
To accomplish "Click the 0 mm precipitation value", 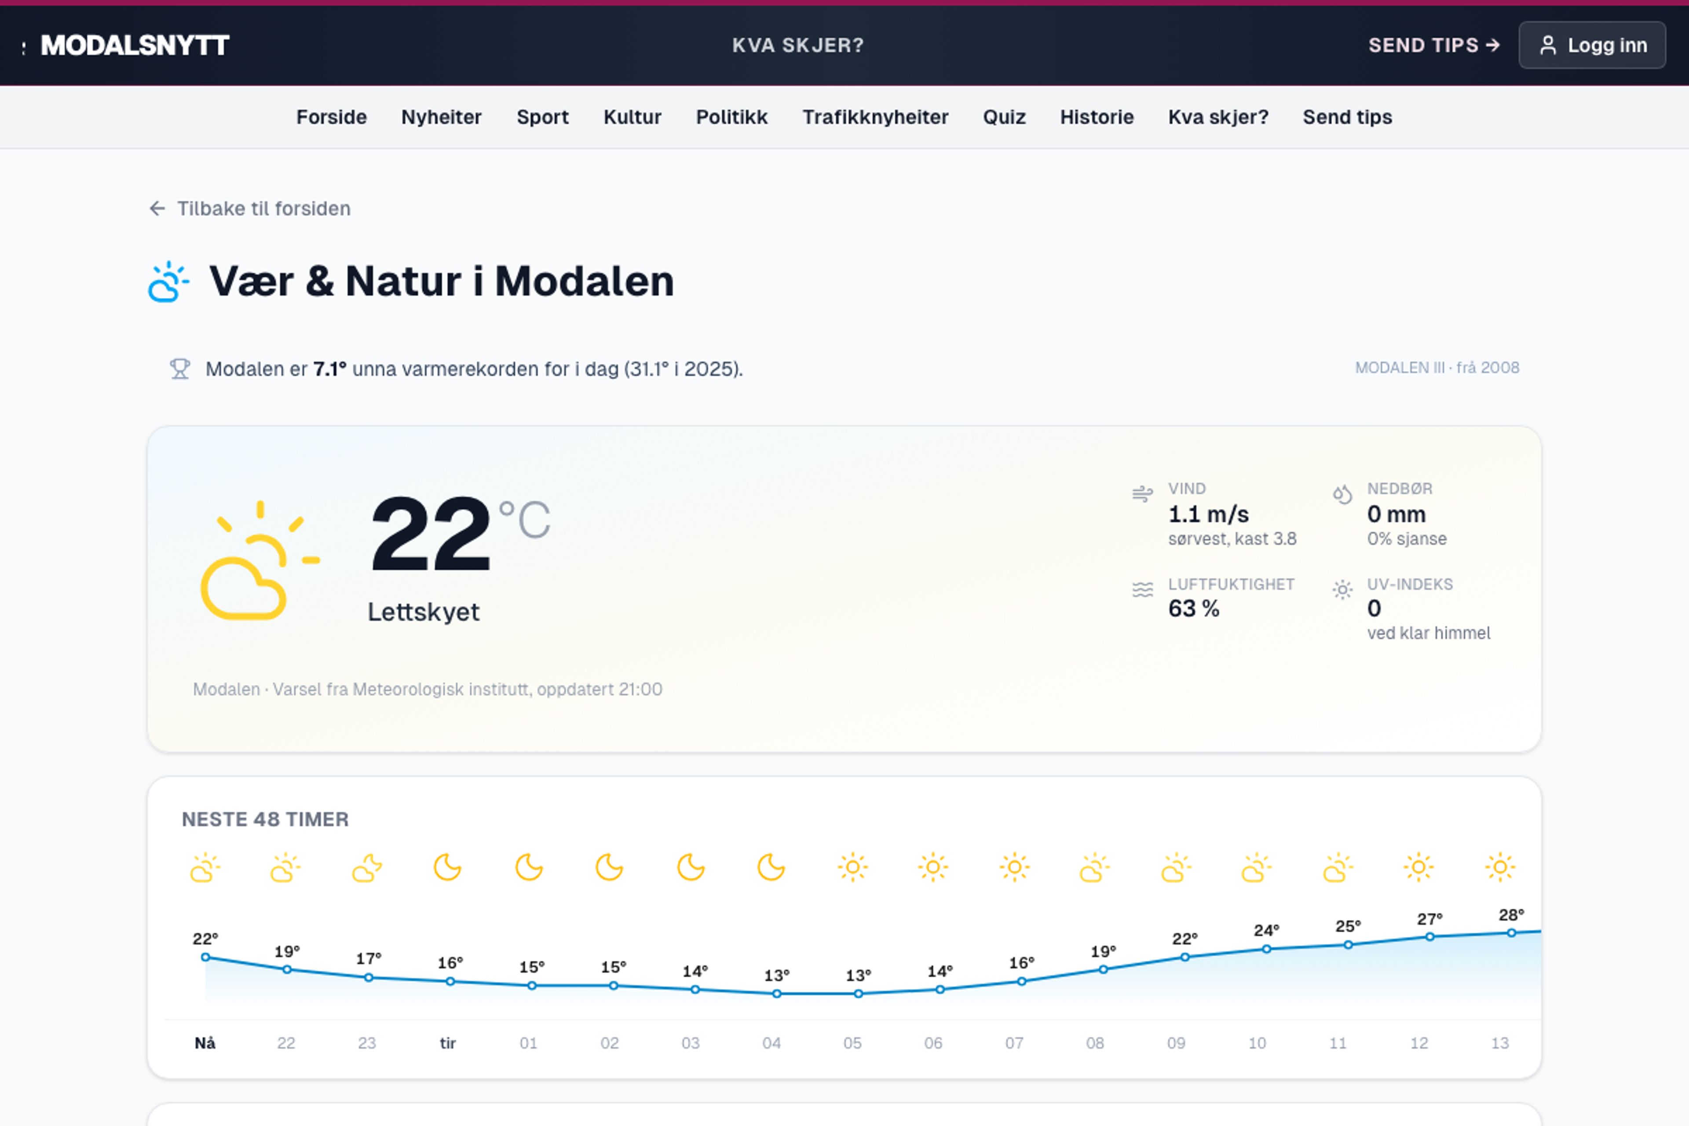I will (x=1396, y=514).
